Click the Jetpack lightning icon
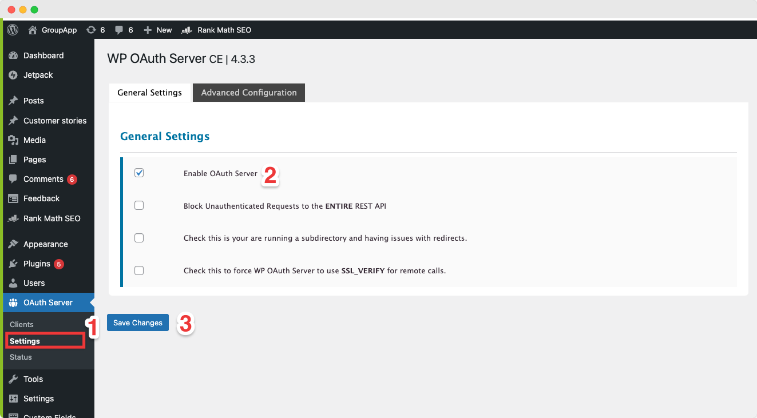Viewport: 757px width, 418px height. tap(13, 75)
